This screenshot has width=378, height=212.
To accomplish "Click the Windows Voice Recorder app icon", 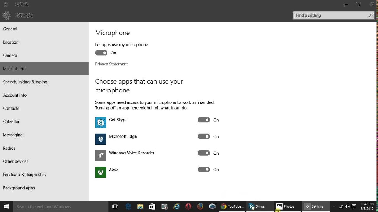I will click(x=101, y=155).
